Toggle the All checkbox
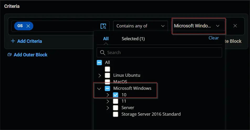This screenshot has height=130, width=250. click(x=99, y=63)
